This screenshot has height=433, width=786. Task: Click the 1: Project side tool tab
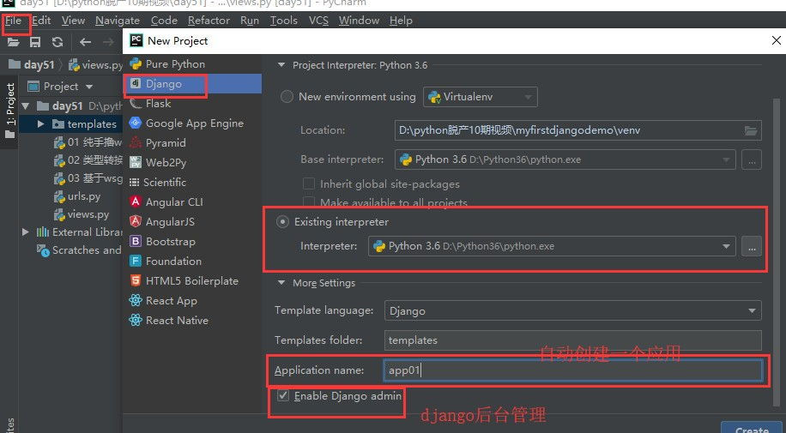click(x=10, y=111)
